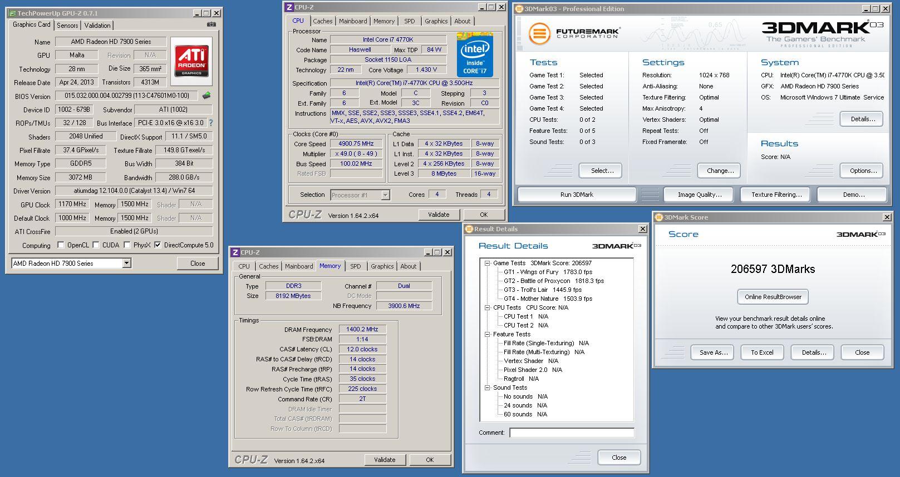Click Change... under Settings
This screenshot has height=477, width=900.
pyautogui.click(x=720, y=171)
